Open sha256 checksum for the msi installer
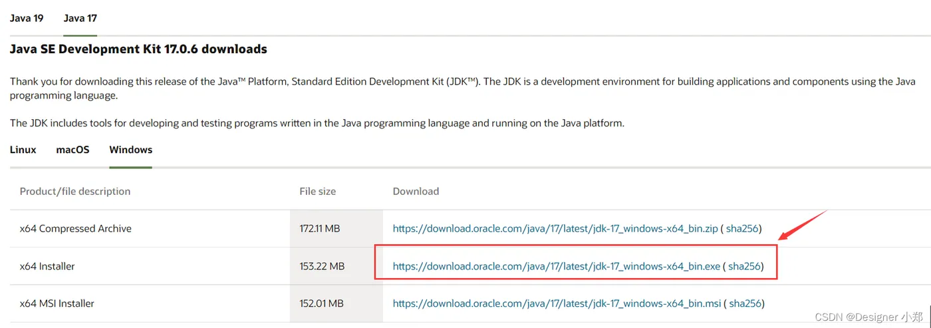Image resolution: width=931 pixels, height=328 pixels. click(745, 303)
